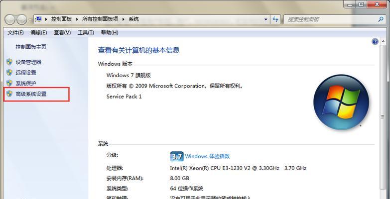The image size is (390, 199).
Task: Expand the chevron after 控制面板 breadcrumb
Action: tap(77, 19)
